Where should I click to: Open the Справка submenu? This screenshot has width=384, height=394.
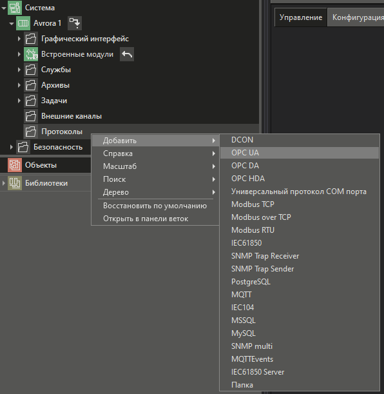[x=156, y=153]
